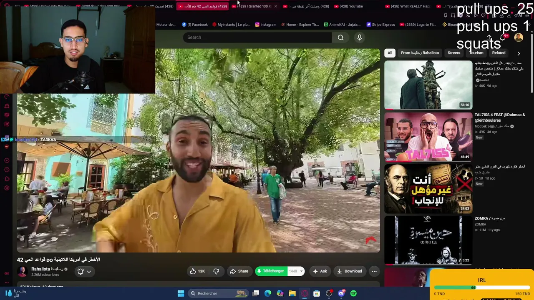
Task: Click the Ask button
Action: 320,271
